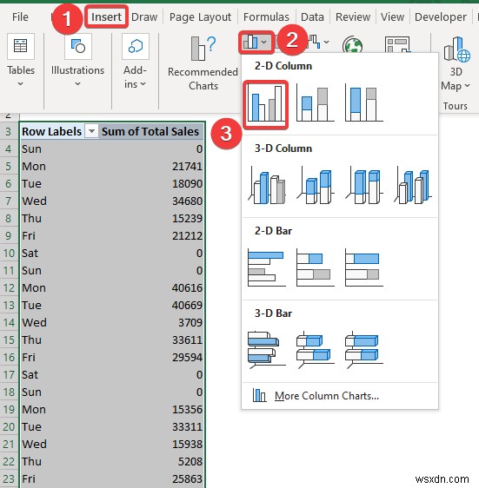
Task: Switch to the Page Layout tab
Action: pos(201,16)
